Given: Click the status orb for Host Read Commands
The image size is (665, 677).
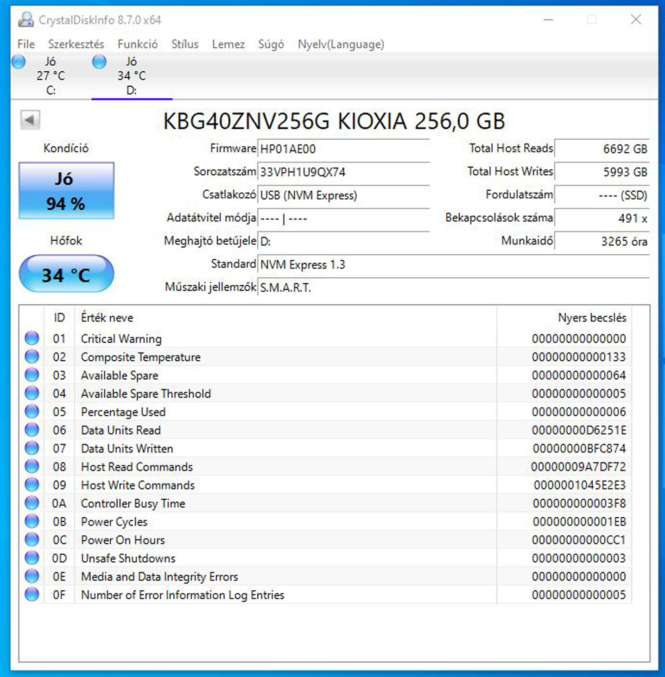Looking at the screenshot, I should click(32, 466).
